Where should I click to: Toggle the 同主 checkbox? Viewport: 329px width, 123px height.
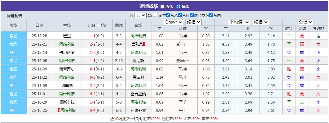pos(155,15)
